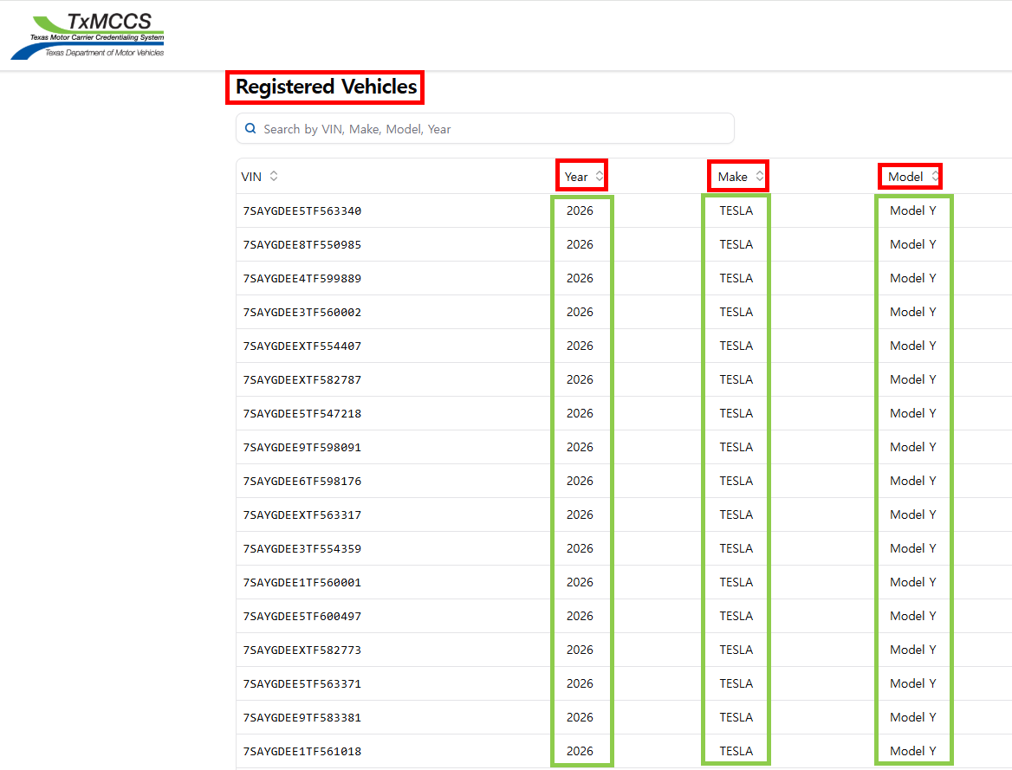Viewport: 1012px width, 770px height.
Task: Select VIN 7SAYGDEE8TF550985
Action: [302, 244]
